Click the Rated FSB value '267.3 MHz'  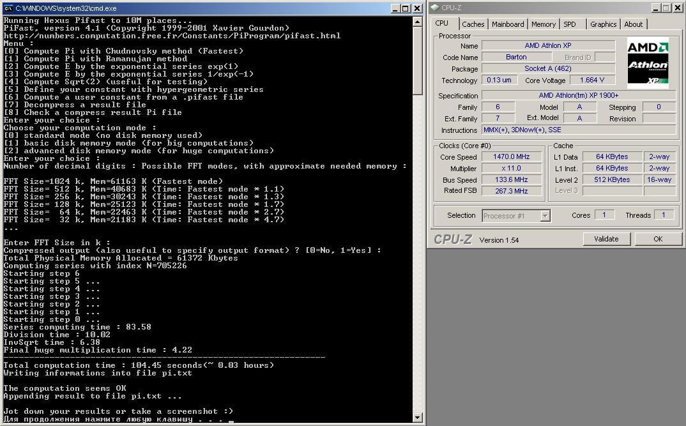(x=512, y=191)
